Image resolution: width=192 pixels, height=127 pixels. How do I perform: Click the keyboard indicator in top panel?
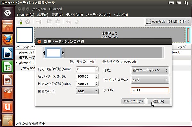click(x=172, y=3)
